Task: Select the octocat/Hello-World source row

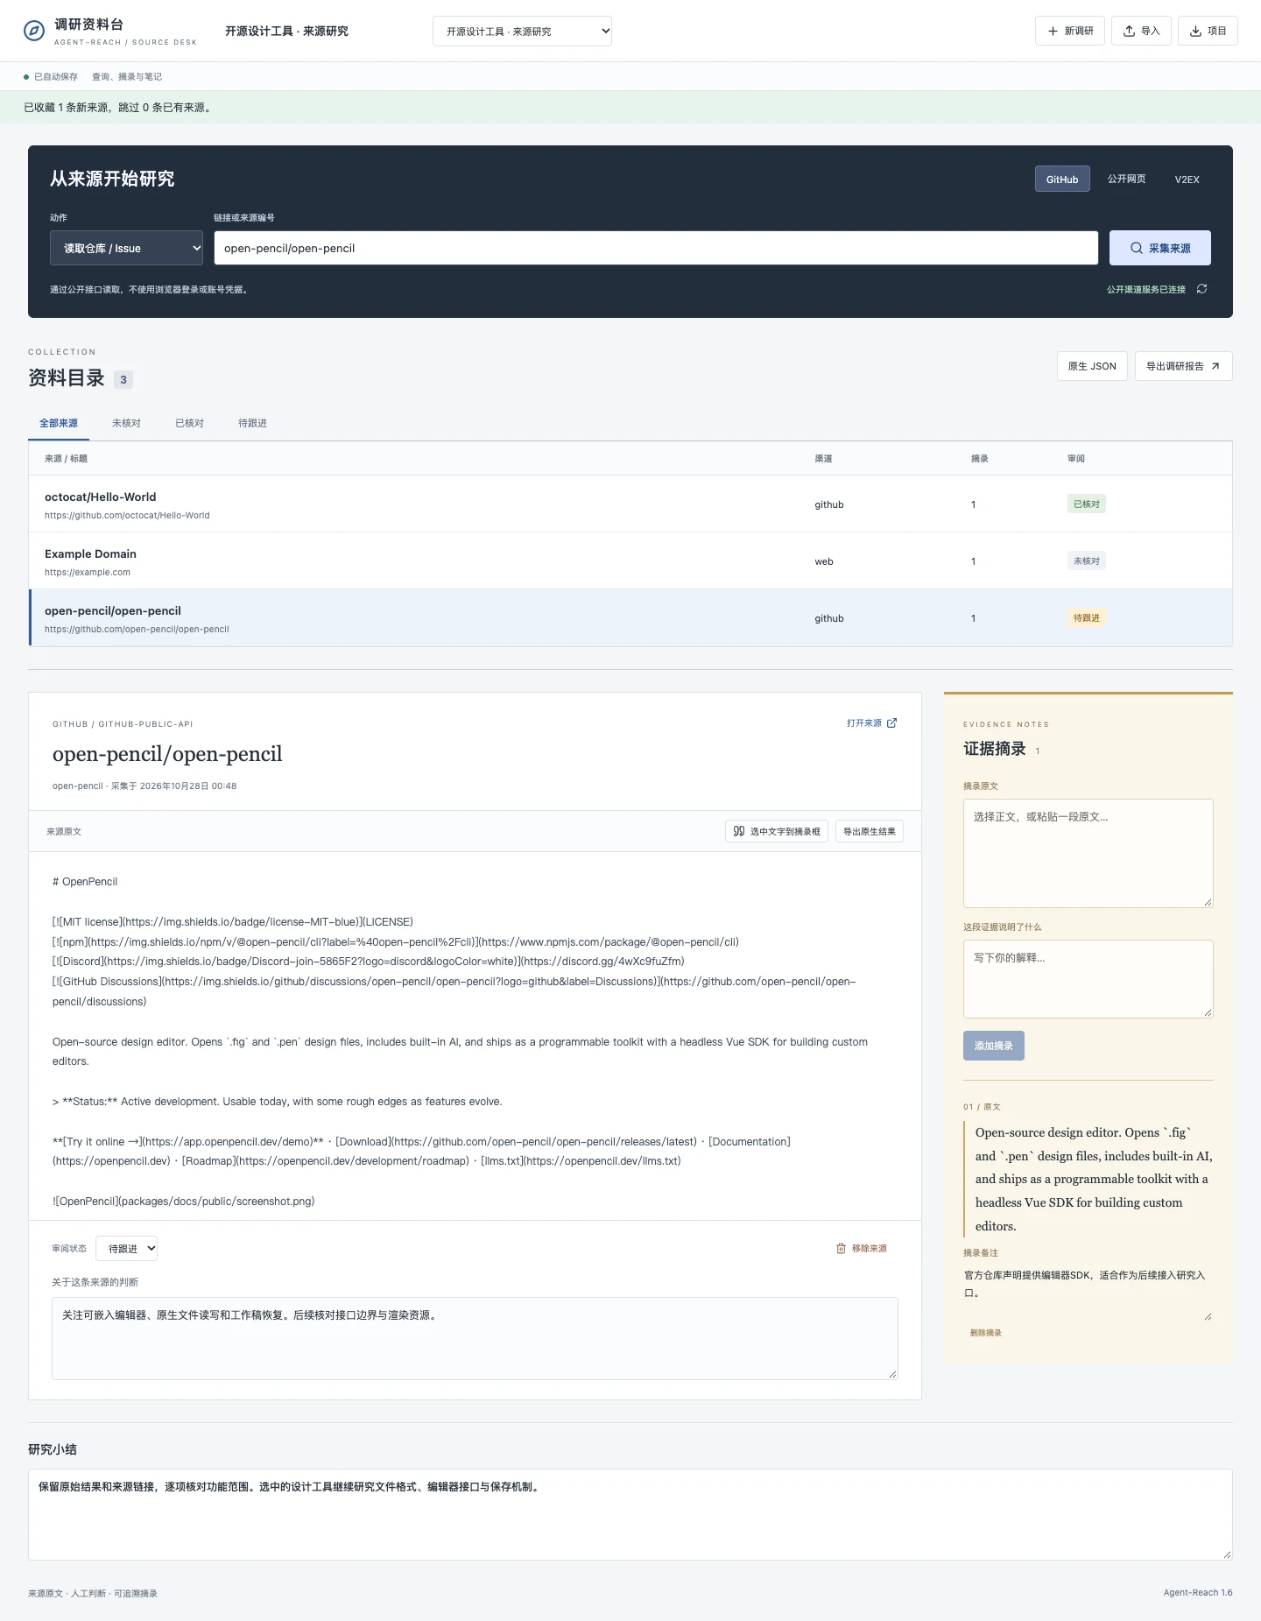Action: tap(630, 504)
